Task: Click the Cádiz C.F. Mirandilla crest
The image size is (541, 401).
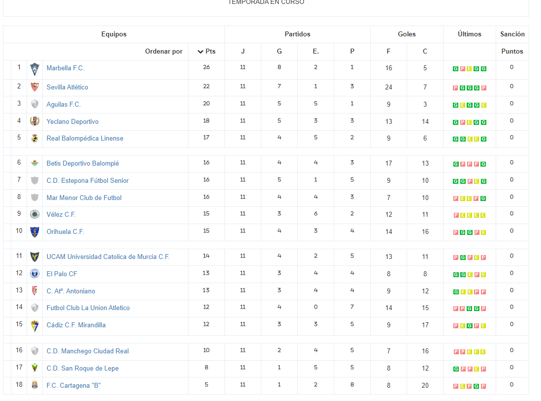Action: point(34,326)
